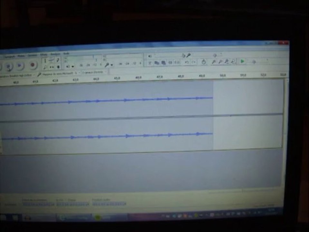Open the Microsoft recording device dropdown
Image resolution: width=309 pixels, height=232 pixels.
59,73
